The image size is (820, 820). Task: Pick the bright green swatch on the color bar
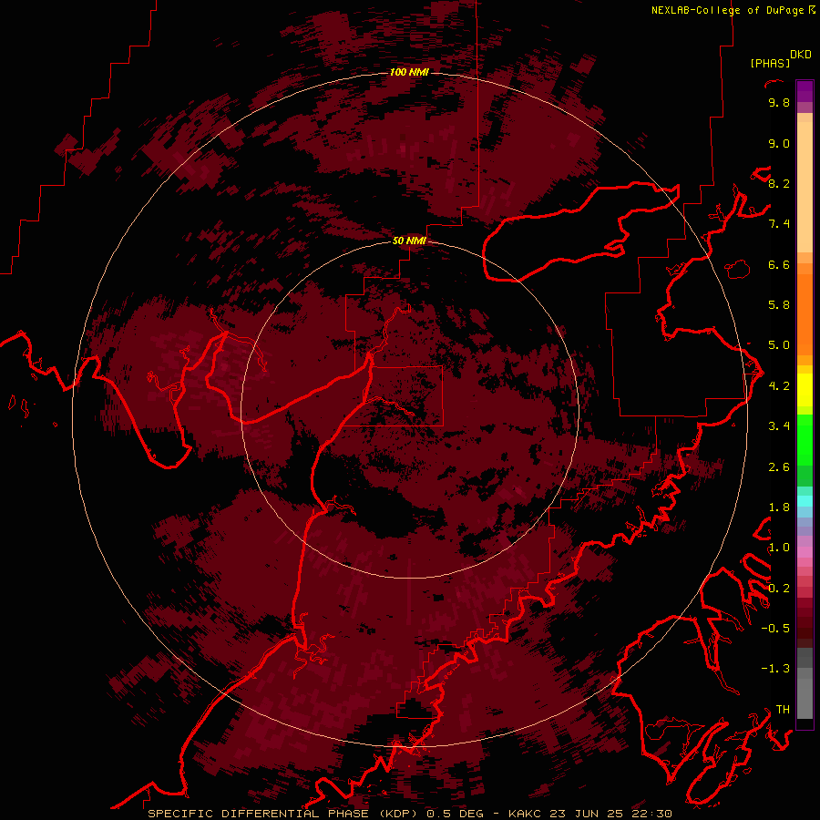click(x=805, y=440)
